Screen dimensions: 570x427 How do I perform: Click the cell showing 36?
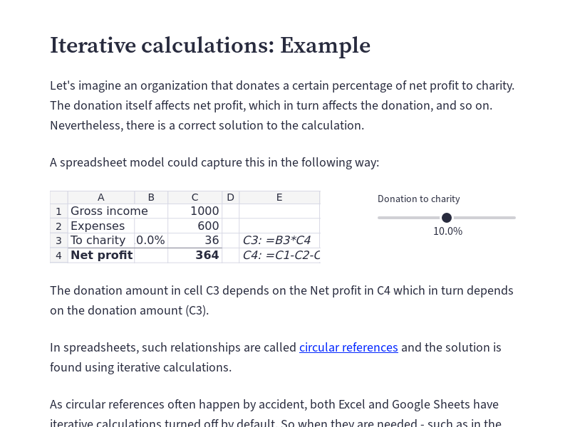[x=195, y=240]
